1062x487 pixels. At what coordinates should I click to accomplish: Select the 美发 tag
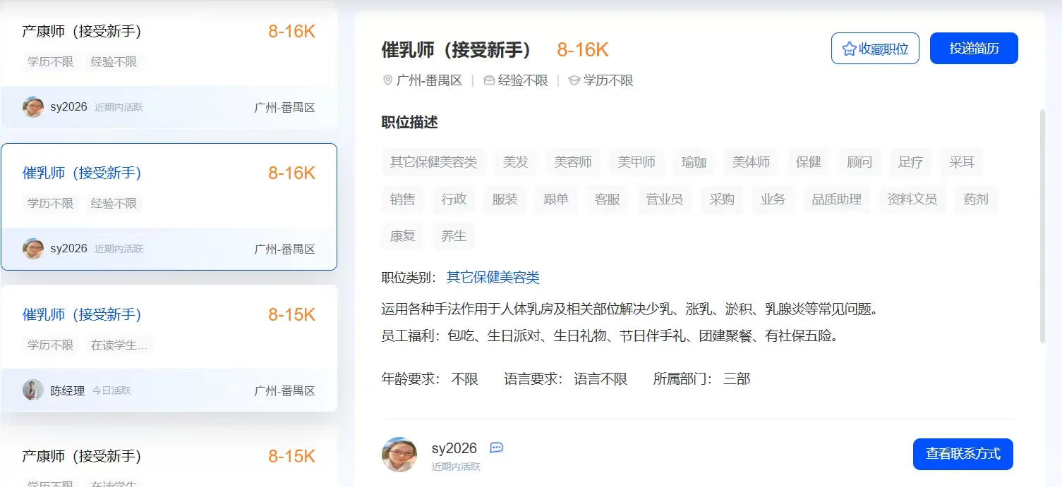(516, 162)
